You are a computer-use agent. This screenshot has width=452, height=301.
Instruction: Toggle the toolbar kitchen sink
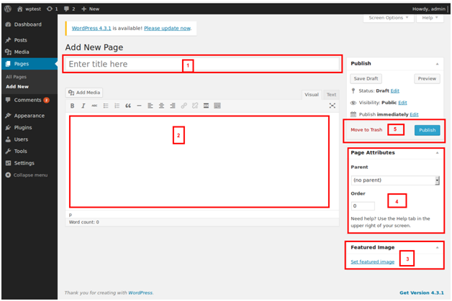217,106
